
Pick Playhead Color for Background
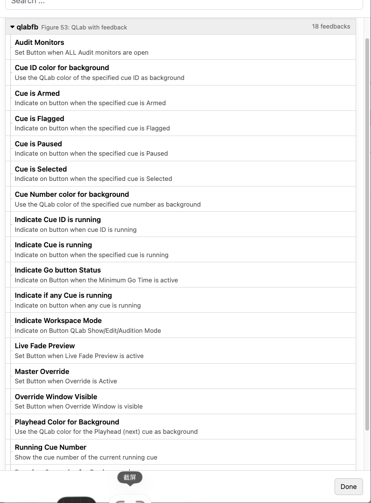183,427
